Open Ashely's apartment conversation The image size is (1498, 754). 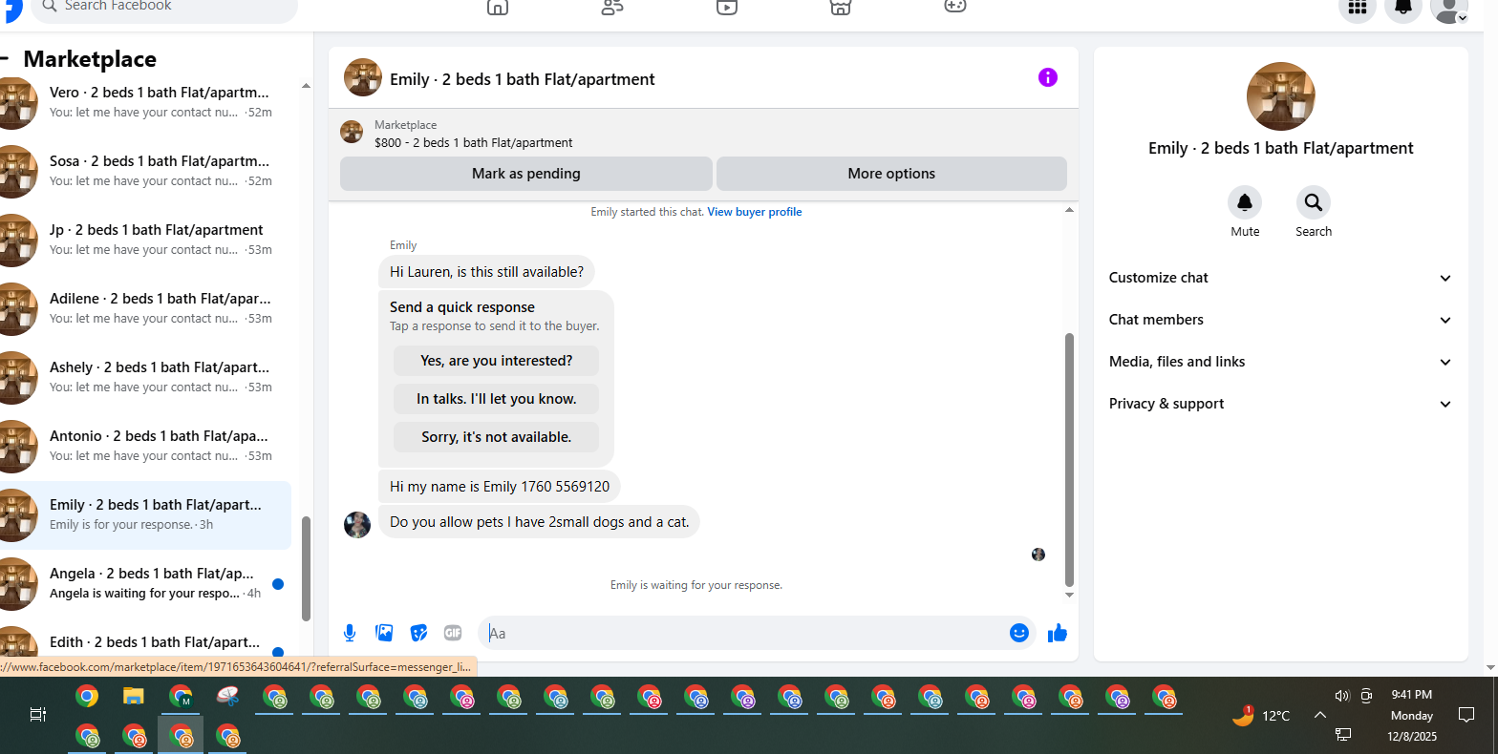(x=145, y=377)
